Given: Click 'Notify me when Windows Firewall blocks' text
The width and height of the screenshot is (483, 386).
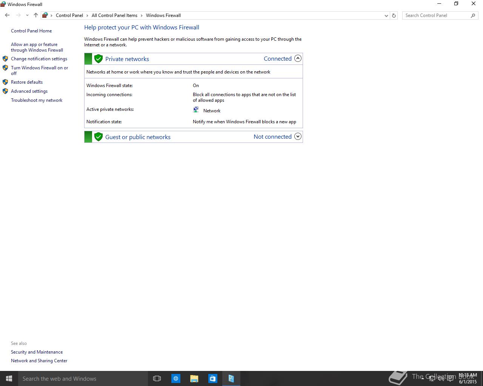Looking at the screenshot, I should tap(245, 122).
